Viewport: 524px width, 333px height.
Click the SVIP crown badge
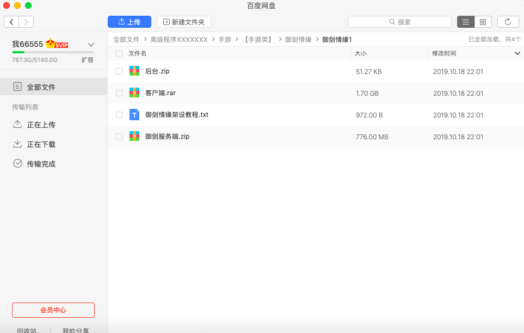tap(57, 44)
